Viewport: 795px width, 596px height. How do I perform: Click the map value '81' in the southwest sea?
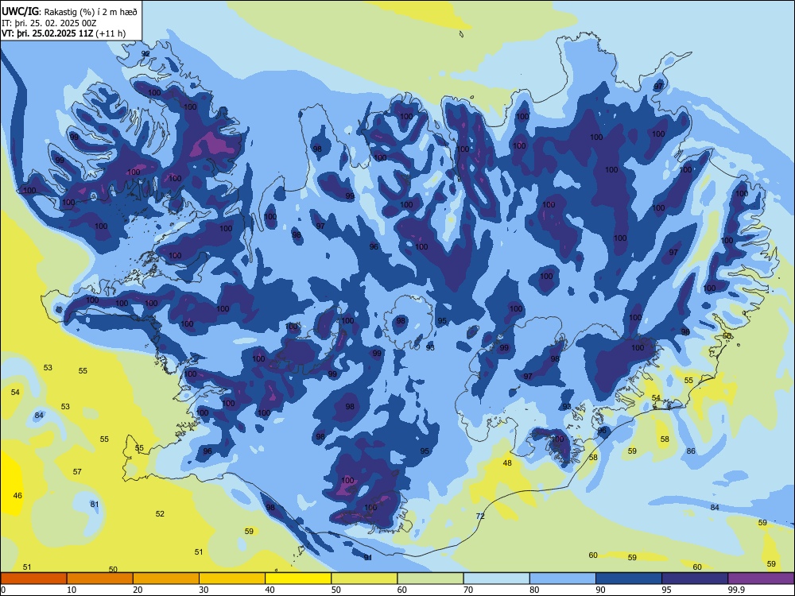click(x=95, y=504)
